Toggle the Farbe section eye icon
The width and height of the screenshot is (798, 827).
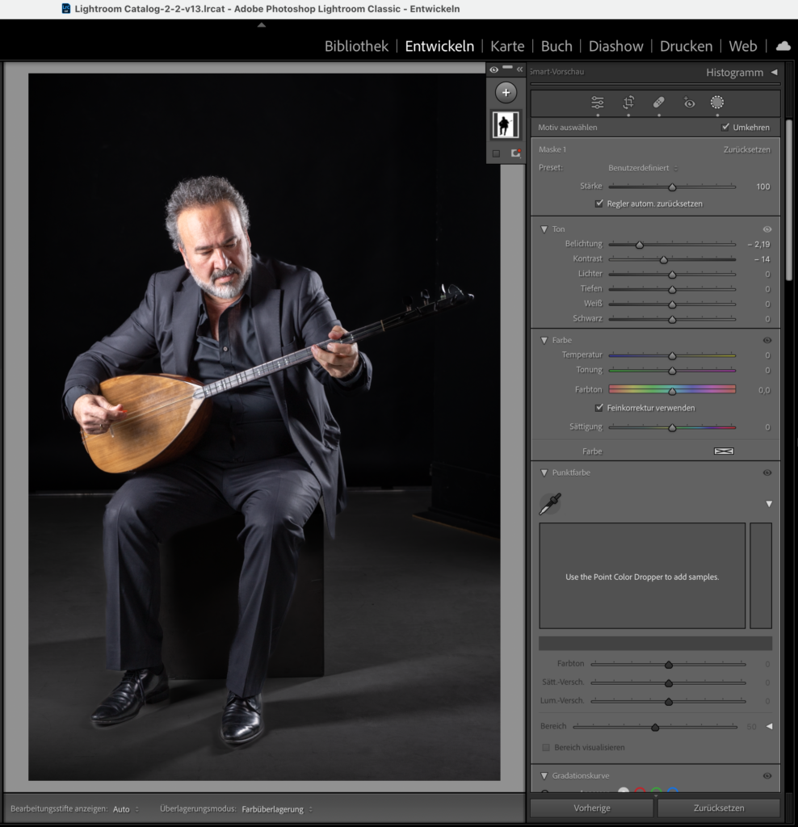(x=767, y=340)
